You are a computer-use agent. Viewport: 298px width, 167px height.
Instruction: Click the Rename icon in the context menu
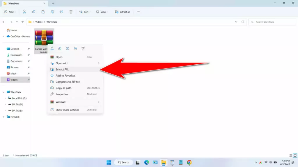coord(68,49)
